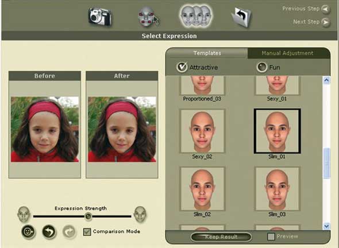Select the Proportioned_03 template thumbnail

coord(202,86)
